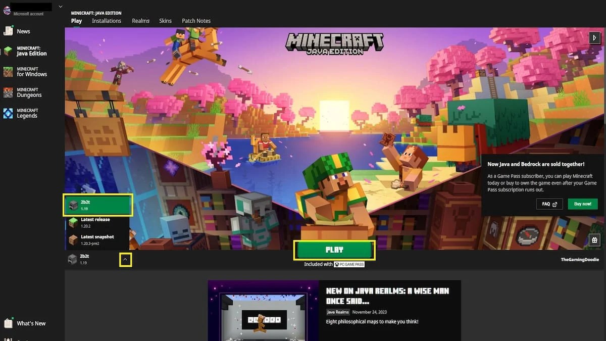This screenshot has width=606, height=341.
Task: Click the Buy now! button
Action: pyautogui.click(x=582, y=204)
